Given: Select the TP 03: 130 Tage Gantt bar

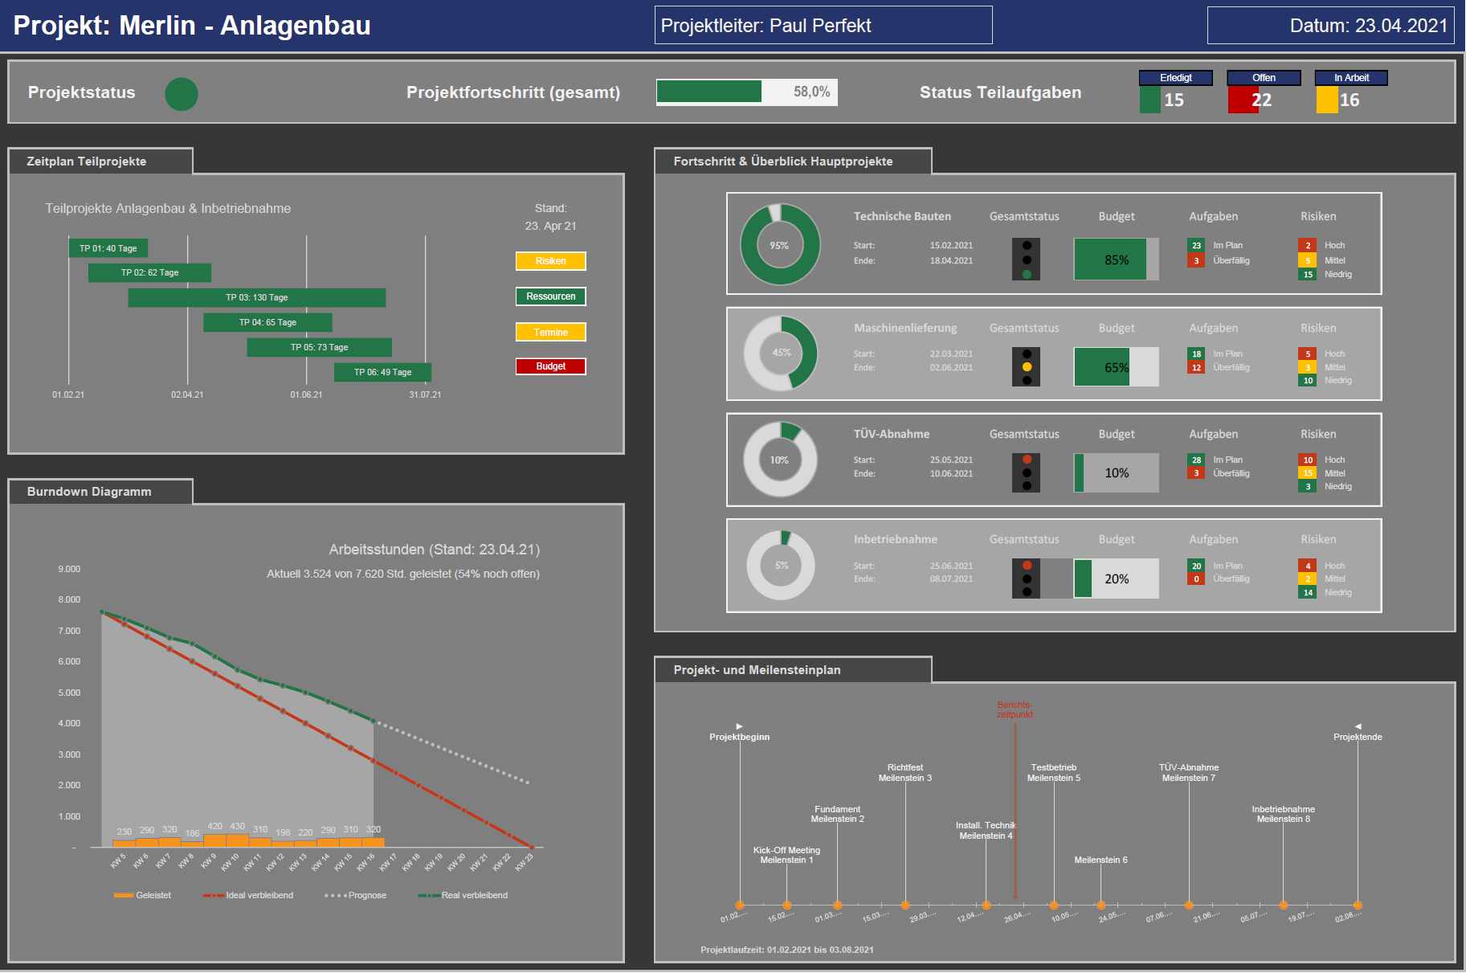Looking at the screenshot, I should 257,297.
